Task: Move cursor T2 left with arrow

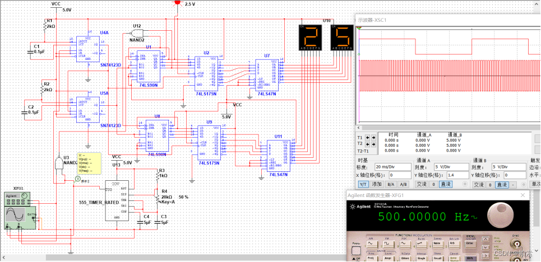Action: (x=367, y=144)
